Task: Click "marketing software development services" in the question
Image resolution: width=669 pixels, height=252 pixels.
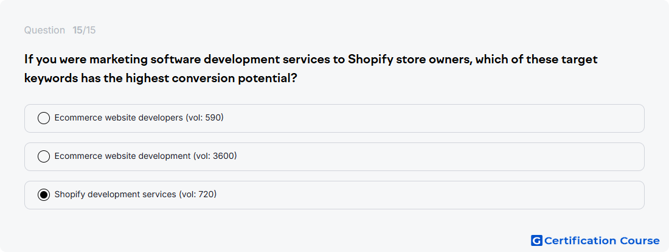Action: coord(209,60)
